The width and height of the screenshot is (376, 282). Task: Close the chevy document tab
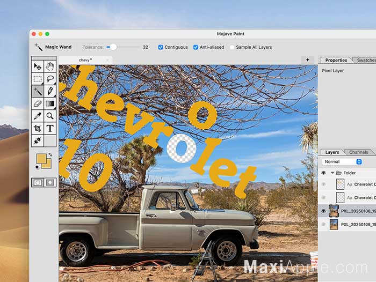click(107, 60)
